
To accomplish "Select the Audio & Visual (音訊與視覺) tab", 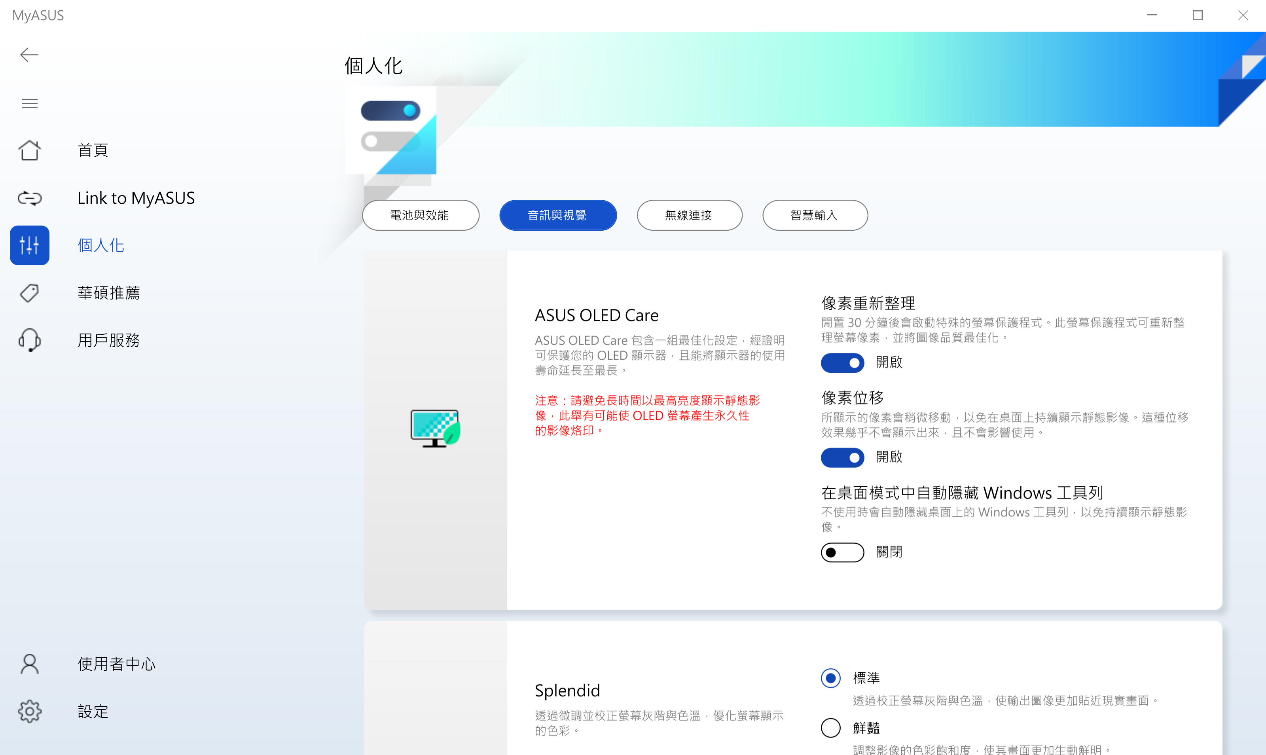I will 558,215.
